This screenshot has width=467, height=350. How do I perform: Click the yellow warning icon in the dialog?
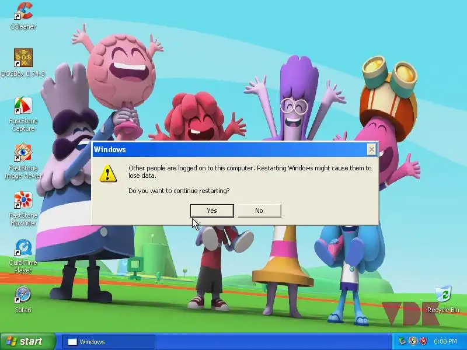(x=108, y=173)
